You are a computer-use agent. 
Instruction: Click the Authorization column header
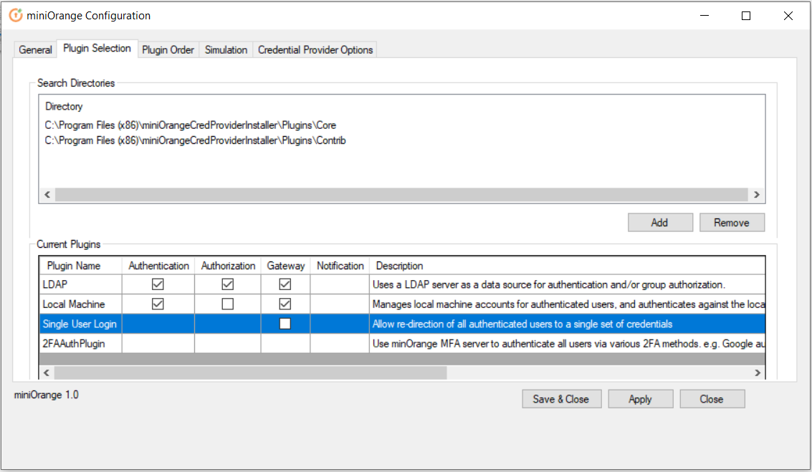[x=228, y=266]
